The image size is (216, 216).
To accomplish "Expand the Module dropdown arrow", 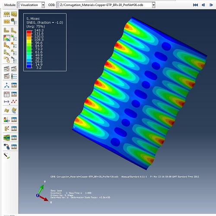I will [x=43, y=5].
